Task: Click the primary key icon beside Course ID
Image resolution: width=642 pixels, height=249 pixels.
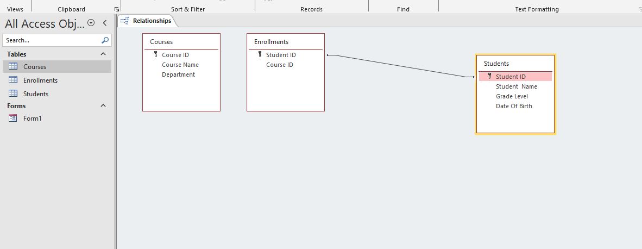Action: (155, 54)
